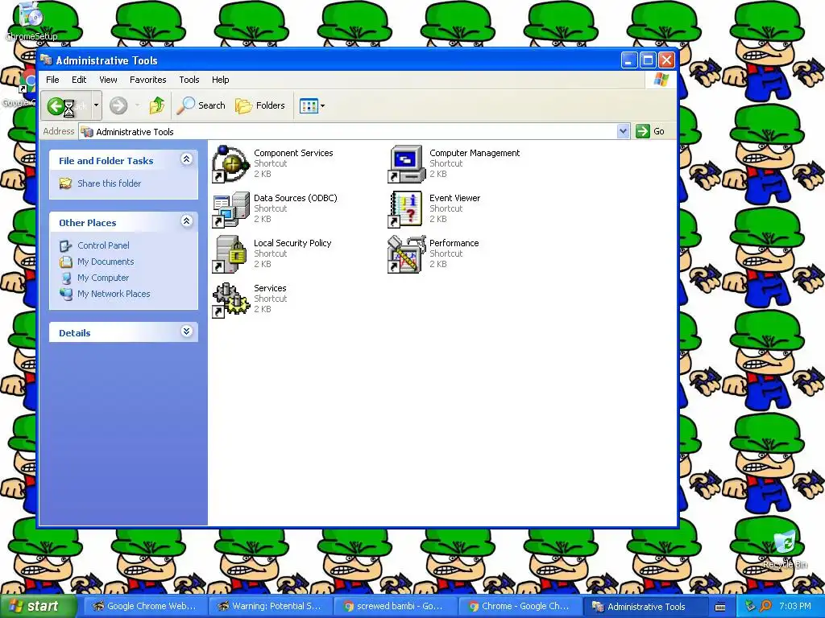Open My Documents link
Image resolution: width=825 pixels, height=618 pixels.
[106, 262]
